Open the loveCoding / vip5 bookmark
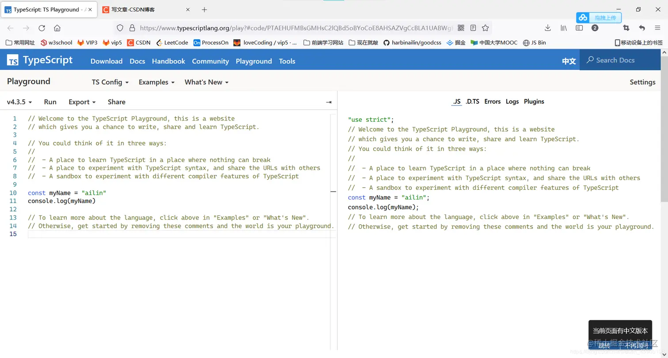668x358 pixels. [266, 43]
